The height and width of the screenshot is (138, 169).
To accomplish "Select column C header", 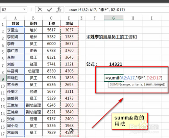I will (51, 18).
